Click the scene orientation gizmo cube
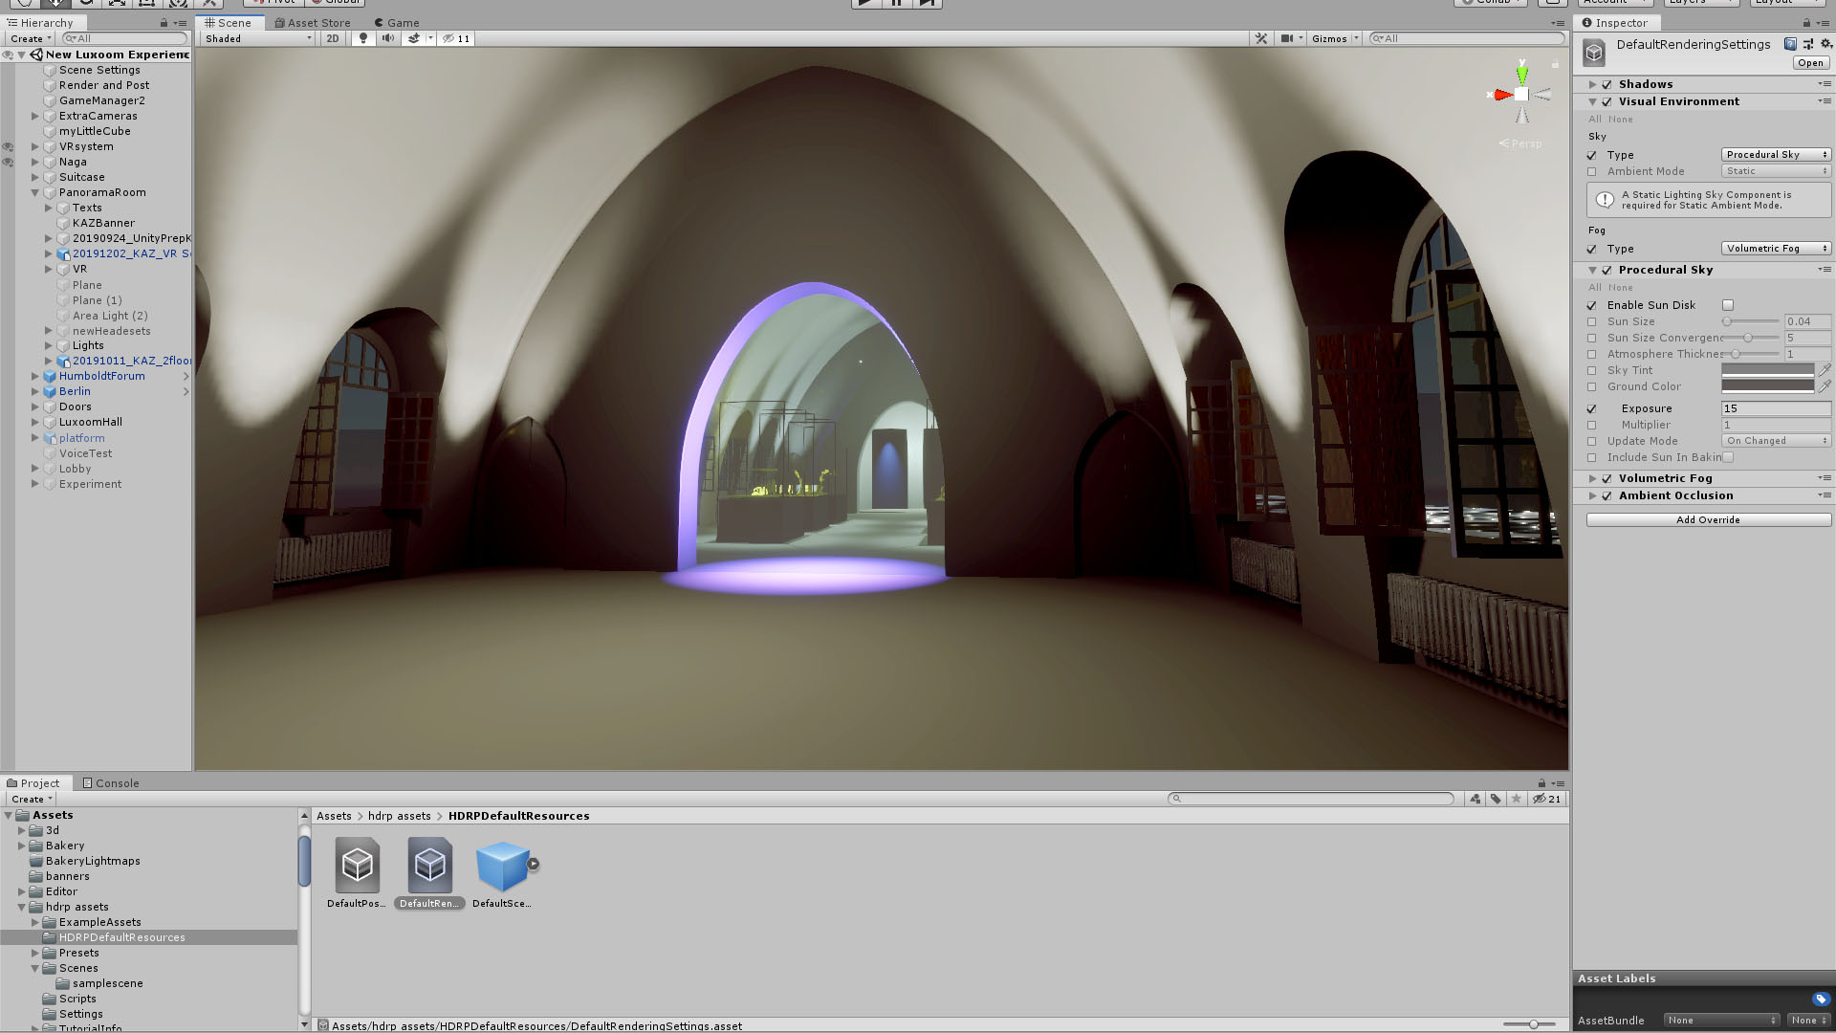1836x1033 pixels. pyautogui.click(x=1520, y=95)
